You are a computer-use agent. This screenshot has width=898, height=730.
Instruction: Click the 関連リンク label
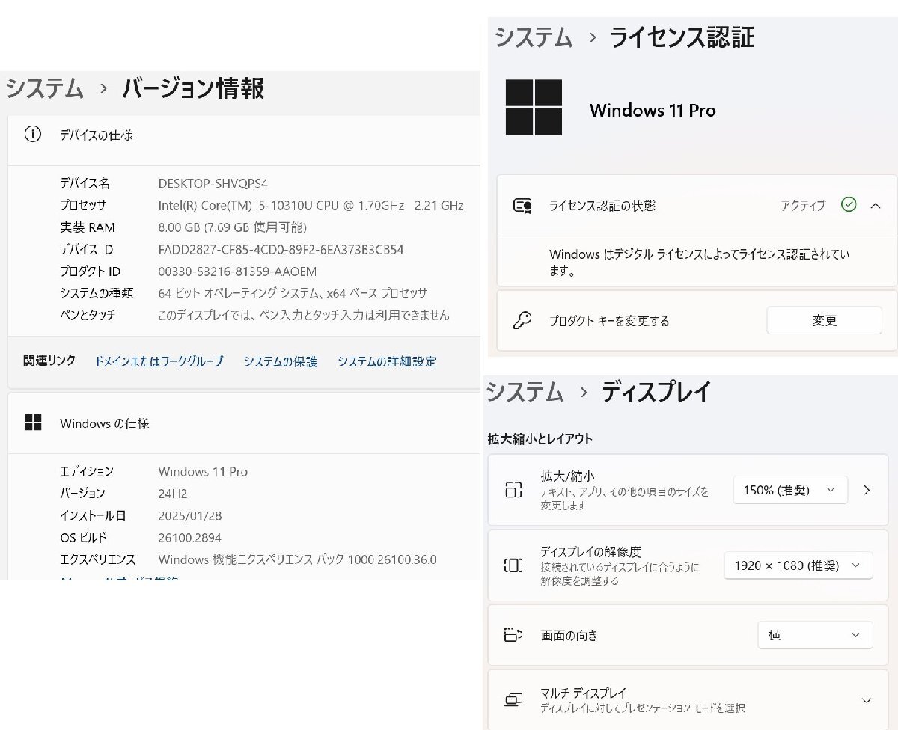[x=49, y=361]
